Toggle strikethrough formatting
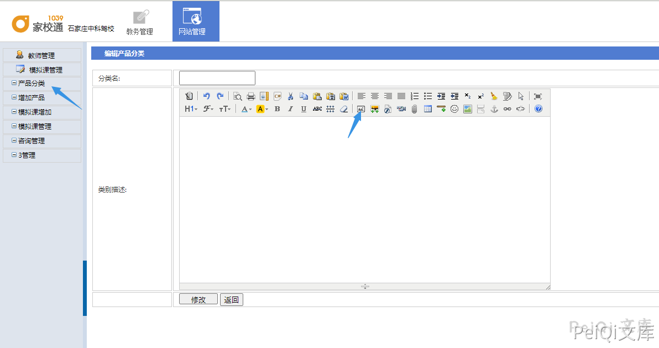The height and width of the screenshot is (348, 659). pos(317,109)
